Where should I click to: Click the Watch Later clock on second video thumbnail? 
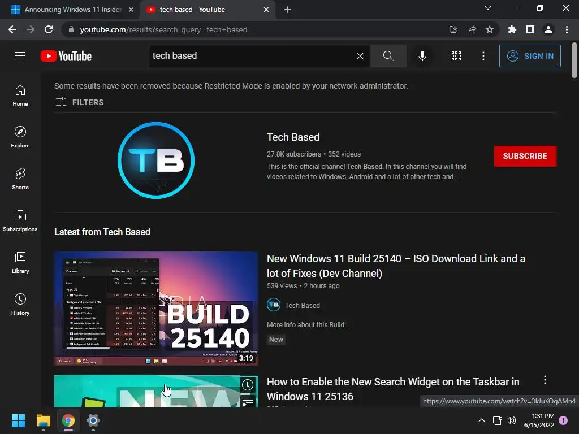pyautogui.click(x=248, y=385)
